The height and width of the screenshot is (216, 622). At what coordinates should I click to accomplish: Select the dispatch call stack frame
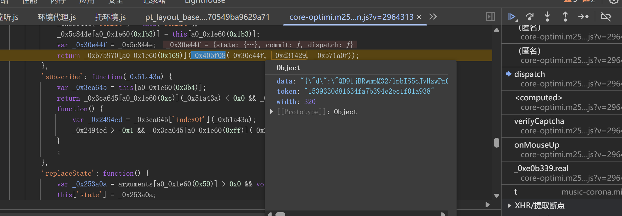point(529,74)
